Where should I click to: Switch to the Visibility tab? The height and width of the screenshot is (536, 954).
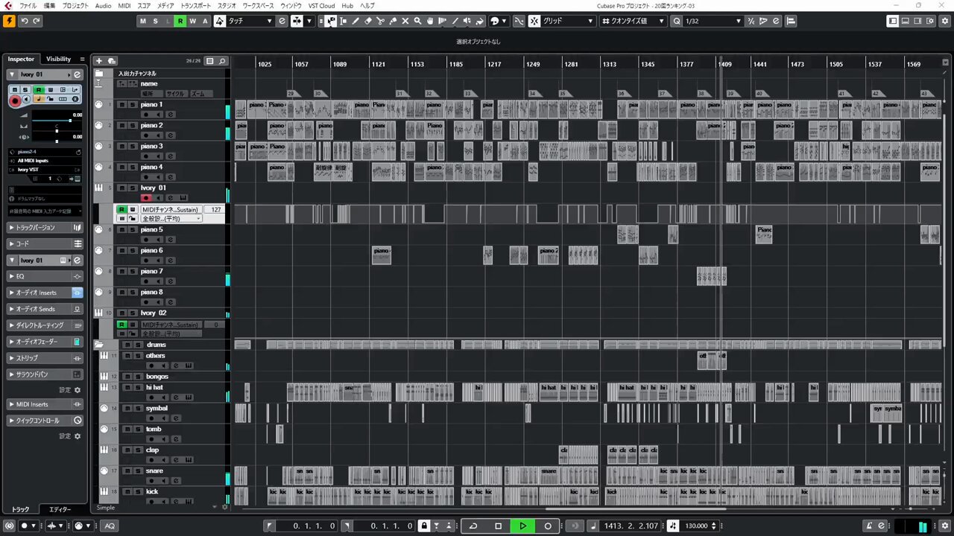[x=58, y=59]
